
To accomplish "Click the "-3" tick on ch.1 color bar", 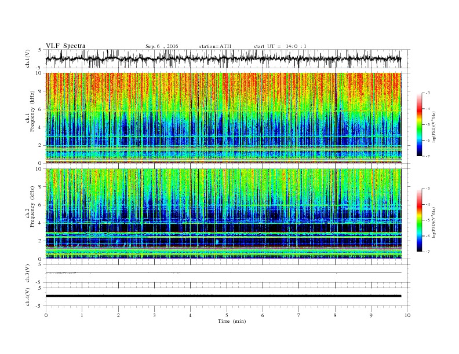I will coord(427,93).
